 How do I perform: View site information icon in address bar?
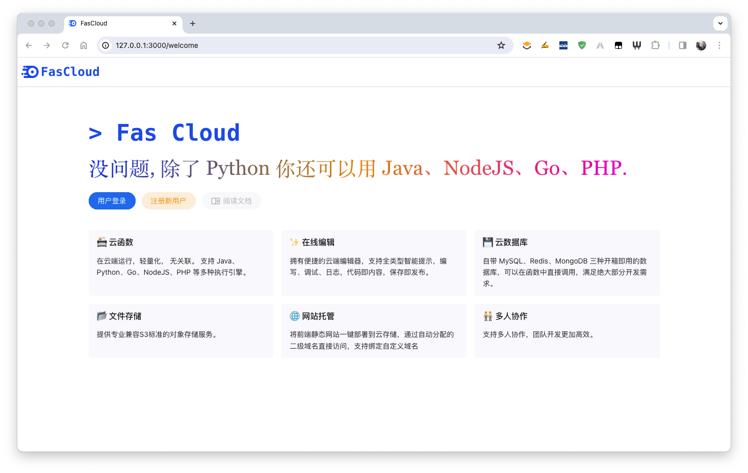[106, 45]
